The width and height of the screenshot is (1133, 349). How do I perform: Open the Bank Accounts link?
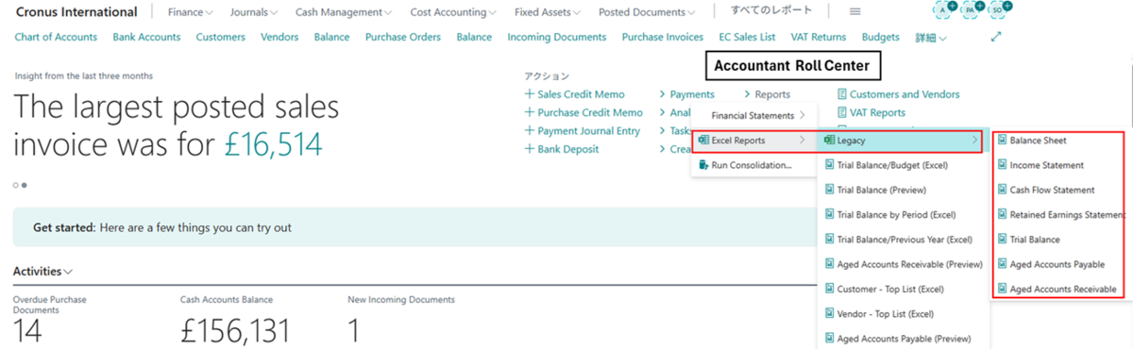point(146,37)
